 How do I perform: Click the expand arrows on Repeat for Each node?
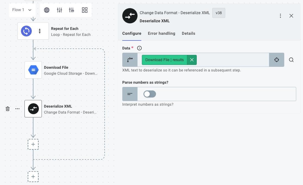click(40, 31)
